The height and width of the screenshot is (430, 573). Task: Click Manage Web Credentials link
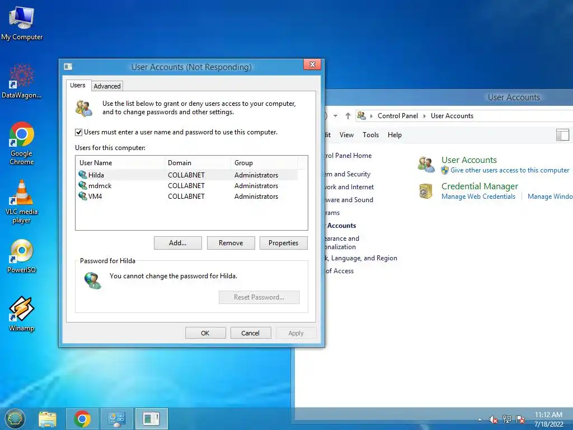478,197
